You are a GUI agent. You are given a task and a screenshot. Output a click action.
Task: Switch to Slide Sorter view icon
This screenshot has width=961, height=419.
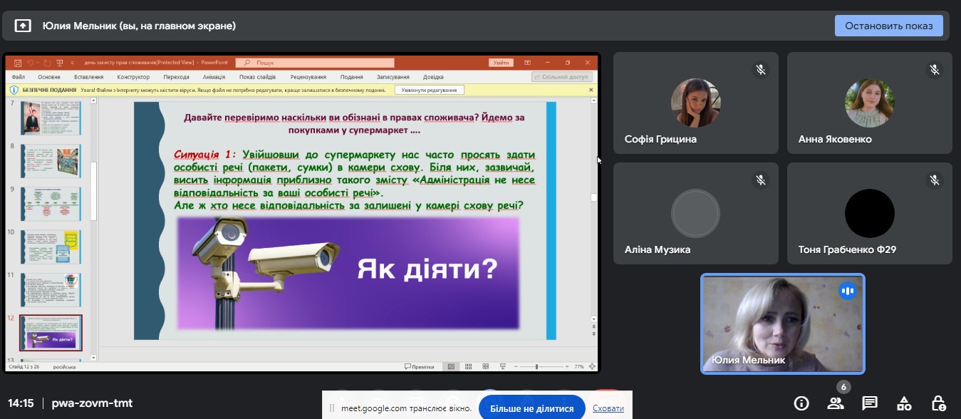click(x=468, y=366)
